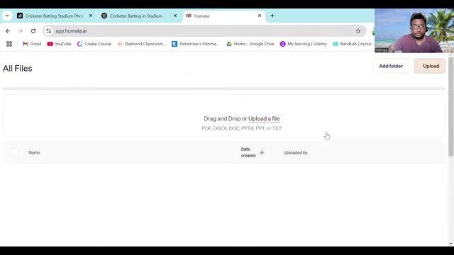Click the browser back arrow
The image size is (454, 255).
8,31
